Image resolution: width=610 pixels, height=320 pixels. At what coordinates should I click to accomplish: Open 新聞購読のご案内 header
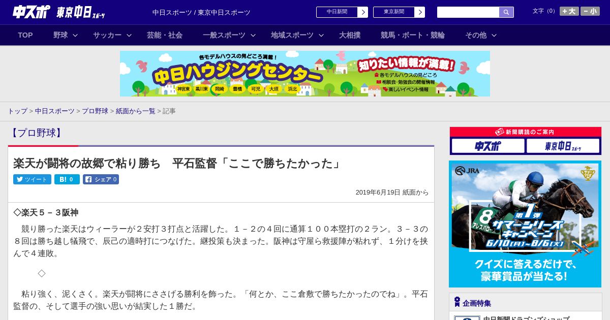526,132
